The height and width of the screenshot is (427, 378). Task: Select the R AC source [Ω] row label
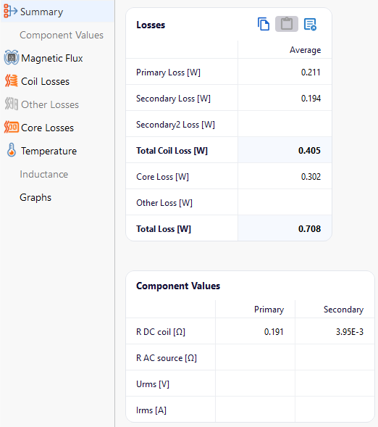click(x=167, y=358)
